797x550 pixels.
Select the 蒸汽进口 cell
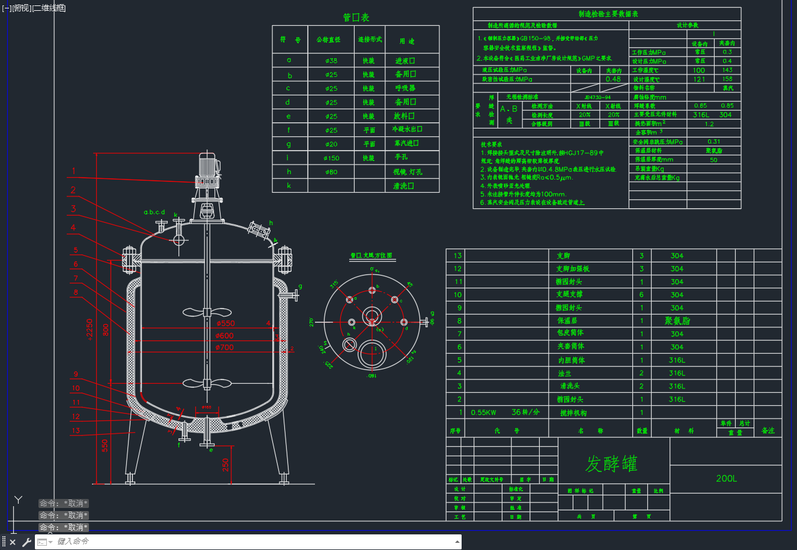pos(406,144)
